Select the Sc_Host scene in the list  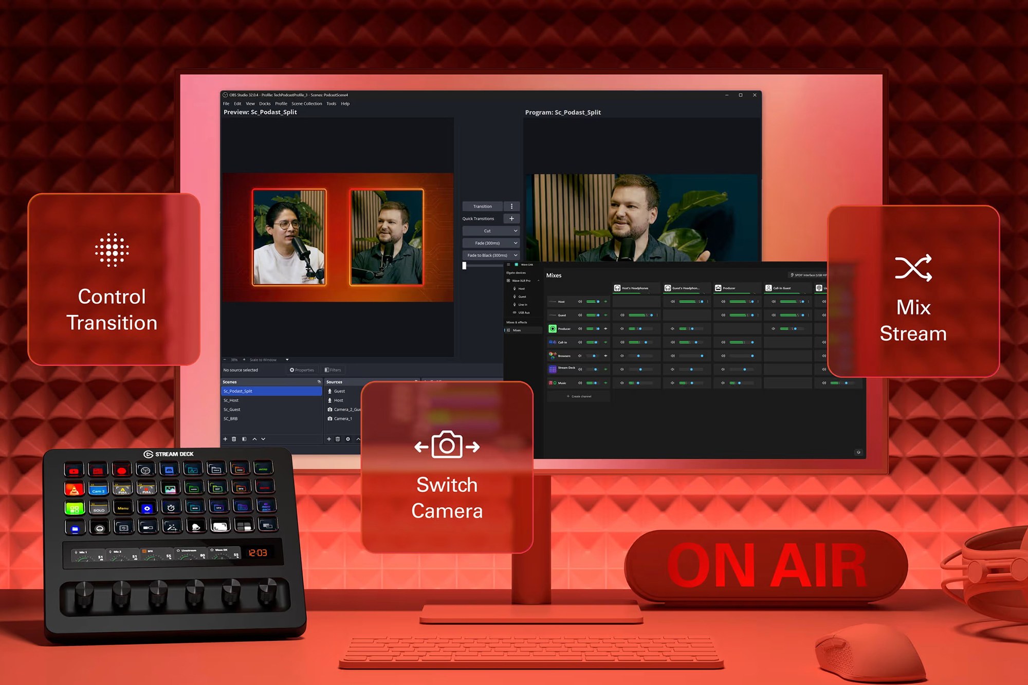231,400
